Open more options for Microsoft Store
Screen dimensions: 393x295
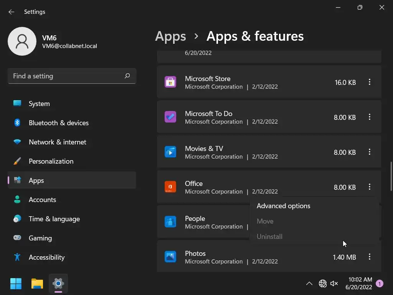pyautogui.click(x=370, y=82)
